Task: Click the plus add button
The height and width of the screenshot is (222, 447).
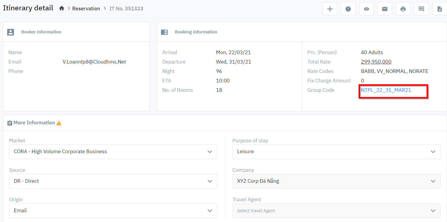Action: (x=330, y=9)
